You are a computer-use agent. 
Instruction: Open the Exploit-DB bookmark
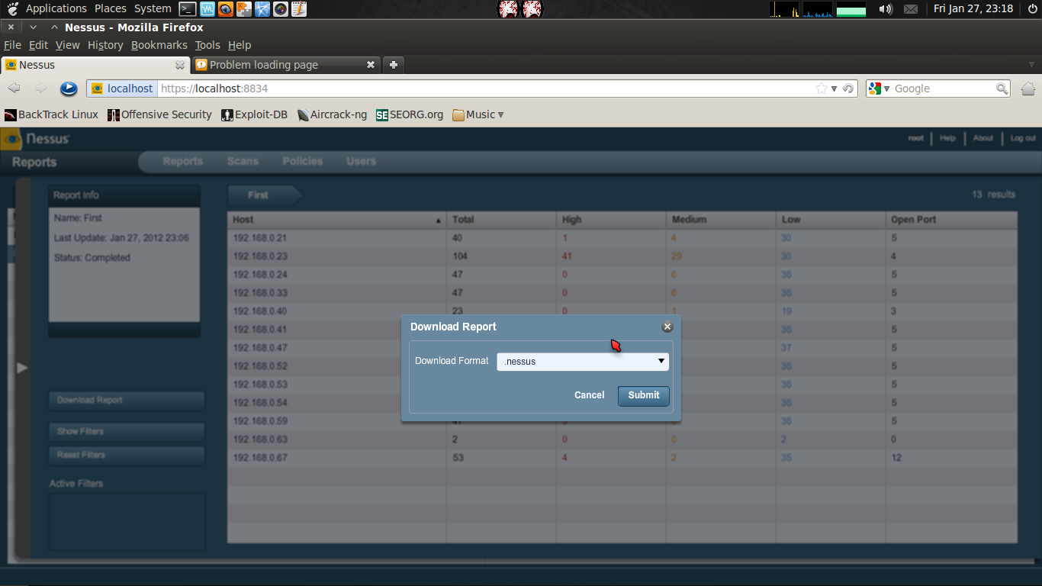coord(254,114)
